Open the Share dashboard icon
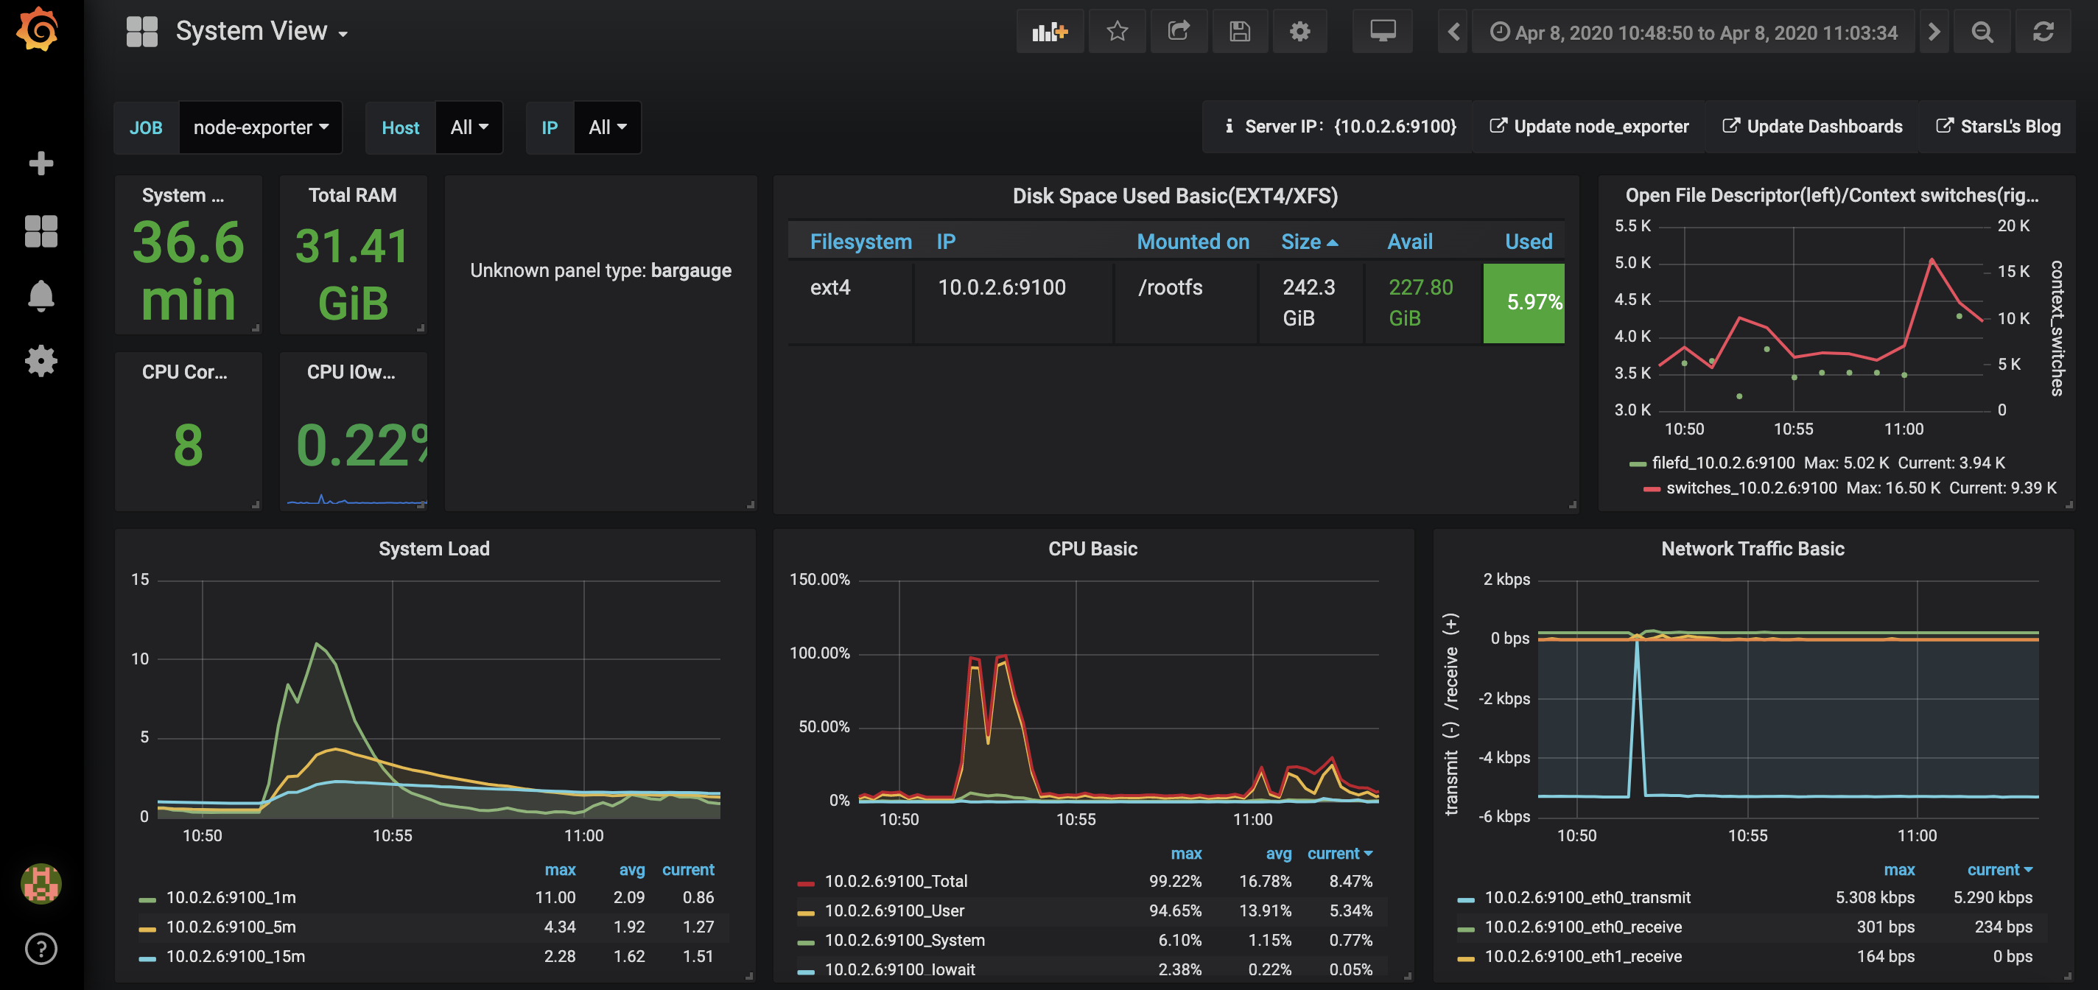The width and height of the screenshot is (2098, 990). pyautogui.click(x=1179, y=32)
